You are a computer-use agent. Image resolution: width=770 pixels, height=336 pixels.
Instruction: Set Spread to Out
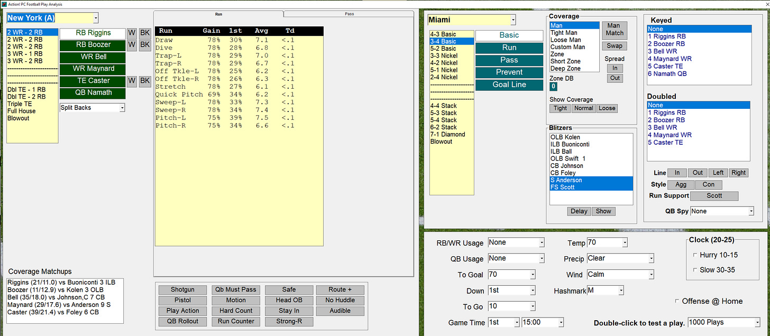[615, 78]
